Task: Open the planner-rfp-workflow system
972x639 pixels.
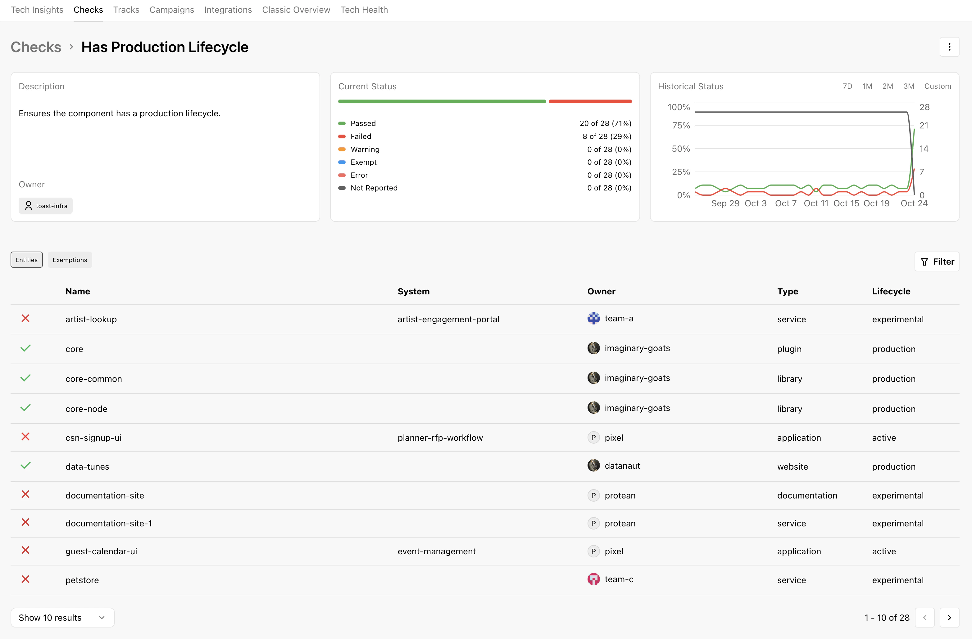Action: [440, 437]
